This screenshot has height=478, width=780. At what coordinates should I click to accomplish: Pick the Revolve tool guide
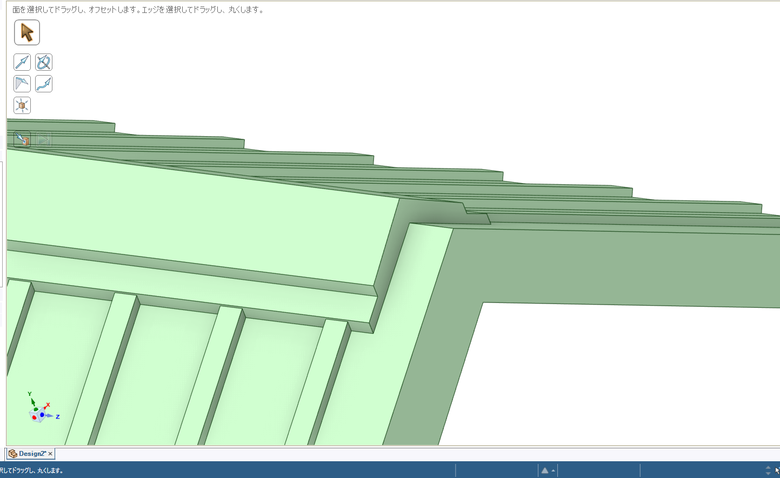point(44,62)
